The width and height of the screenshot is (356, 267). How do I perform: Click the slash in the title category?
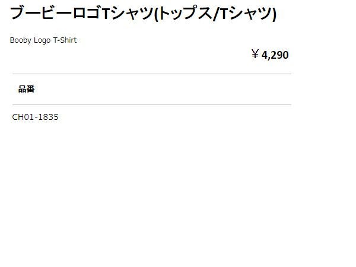216,14
